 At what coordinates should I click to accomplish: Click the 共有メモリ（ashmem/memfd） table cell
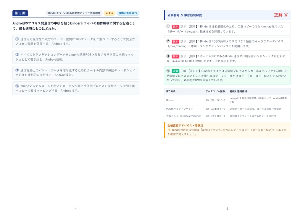click(183, 116)
